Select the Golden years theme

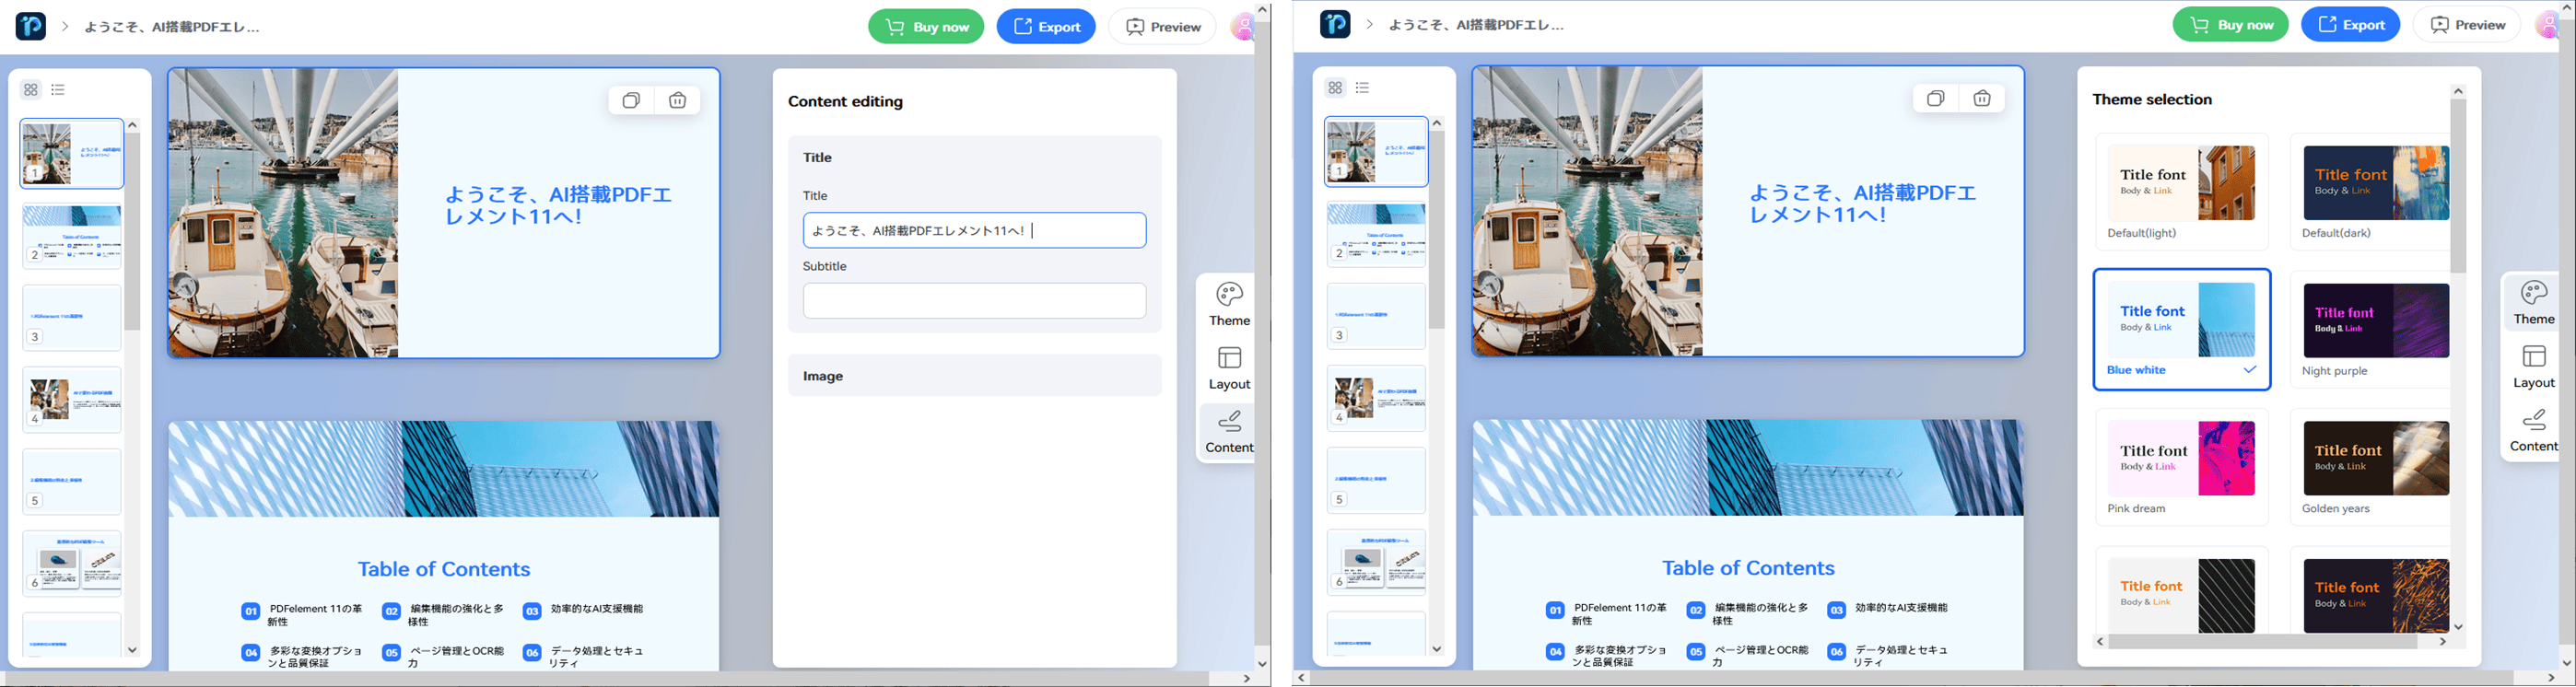point(2370,467)
